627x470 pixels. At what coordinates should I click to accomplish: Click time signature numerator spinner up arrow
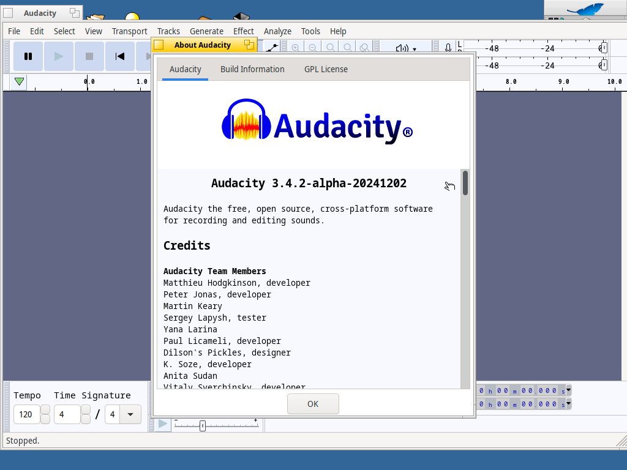(86, 409)
